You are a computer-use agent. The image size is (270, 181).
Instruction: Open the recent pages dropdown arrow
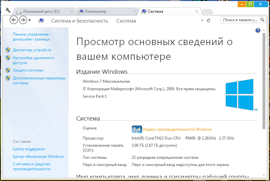[30, 20]
